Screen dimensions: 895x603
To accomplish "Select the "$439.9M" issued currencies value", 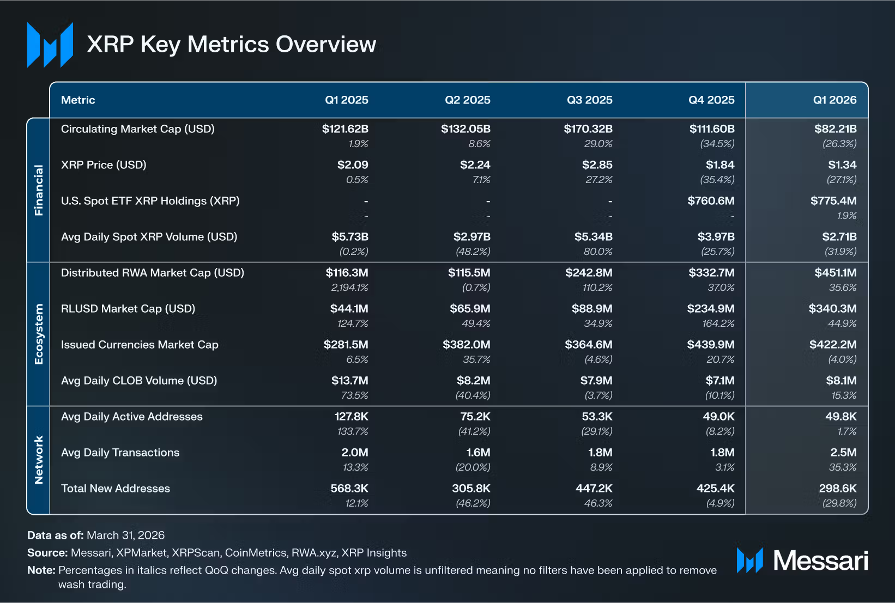I will 711,345.
